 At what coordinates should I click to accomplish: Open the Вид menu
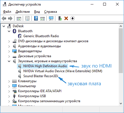point(37,12)
